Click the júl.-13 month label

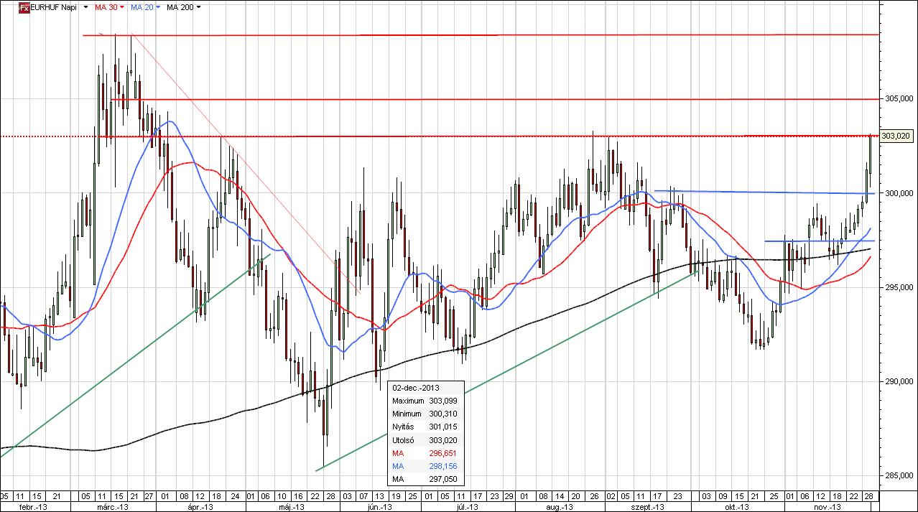468,506
